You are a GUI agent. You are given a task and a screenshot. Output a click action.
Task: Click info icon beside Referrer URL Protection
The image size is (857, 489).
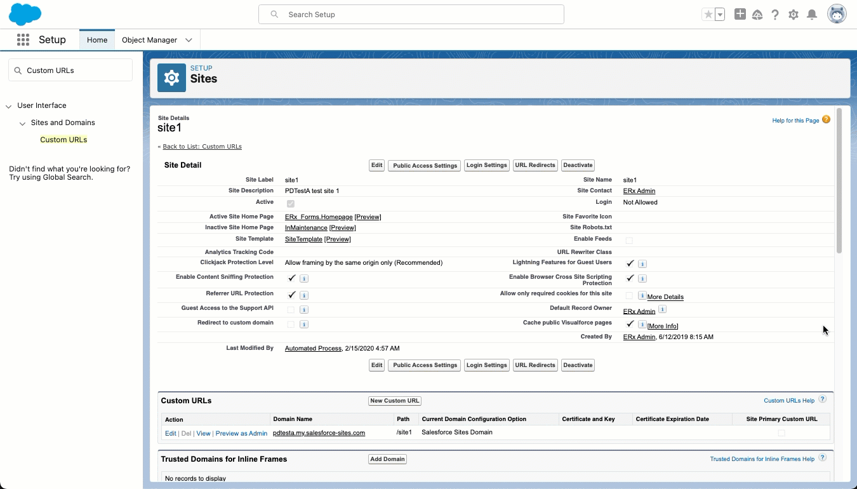click(304, 295)
